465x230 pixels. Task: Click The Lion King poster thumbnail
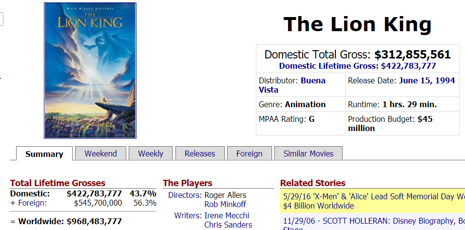point(90,71)
